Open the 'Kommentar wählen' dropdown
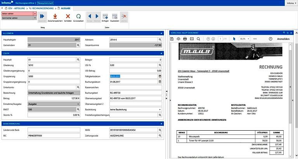298x159 pixels. 35,18
